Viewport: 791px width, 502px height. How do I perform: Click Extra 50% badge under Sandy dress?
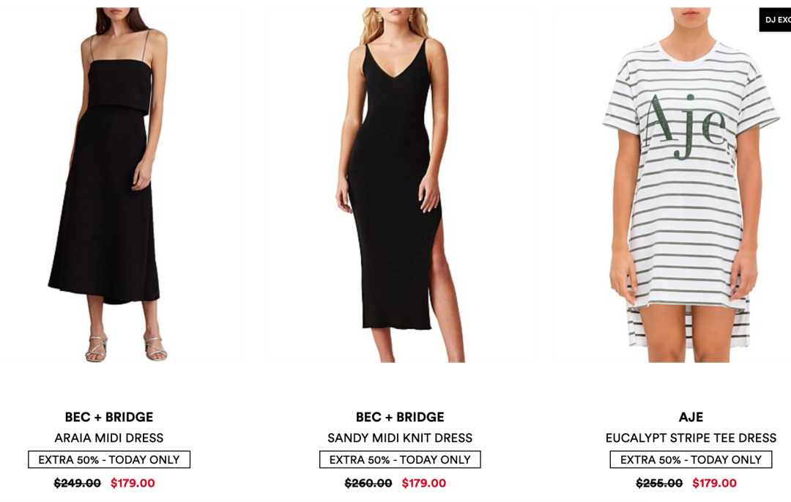400,459
